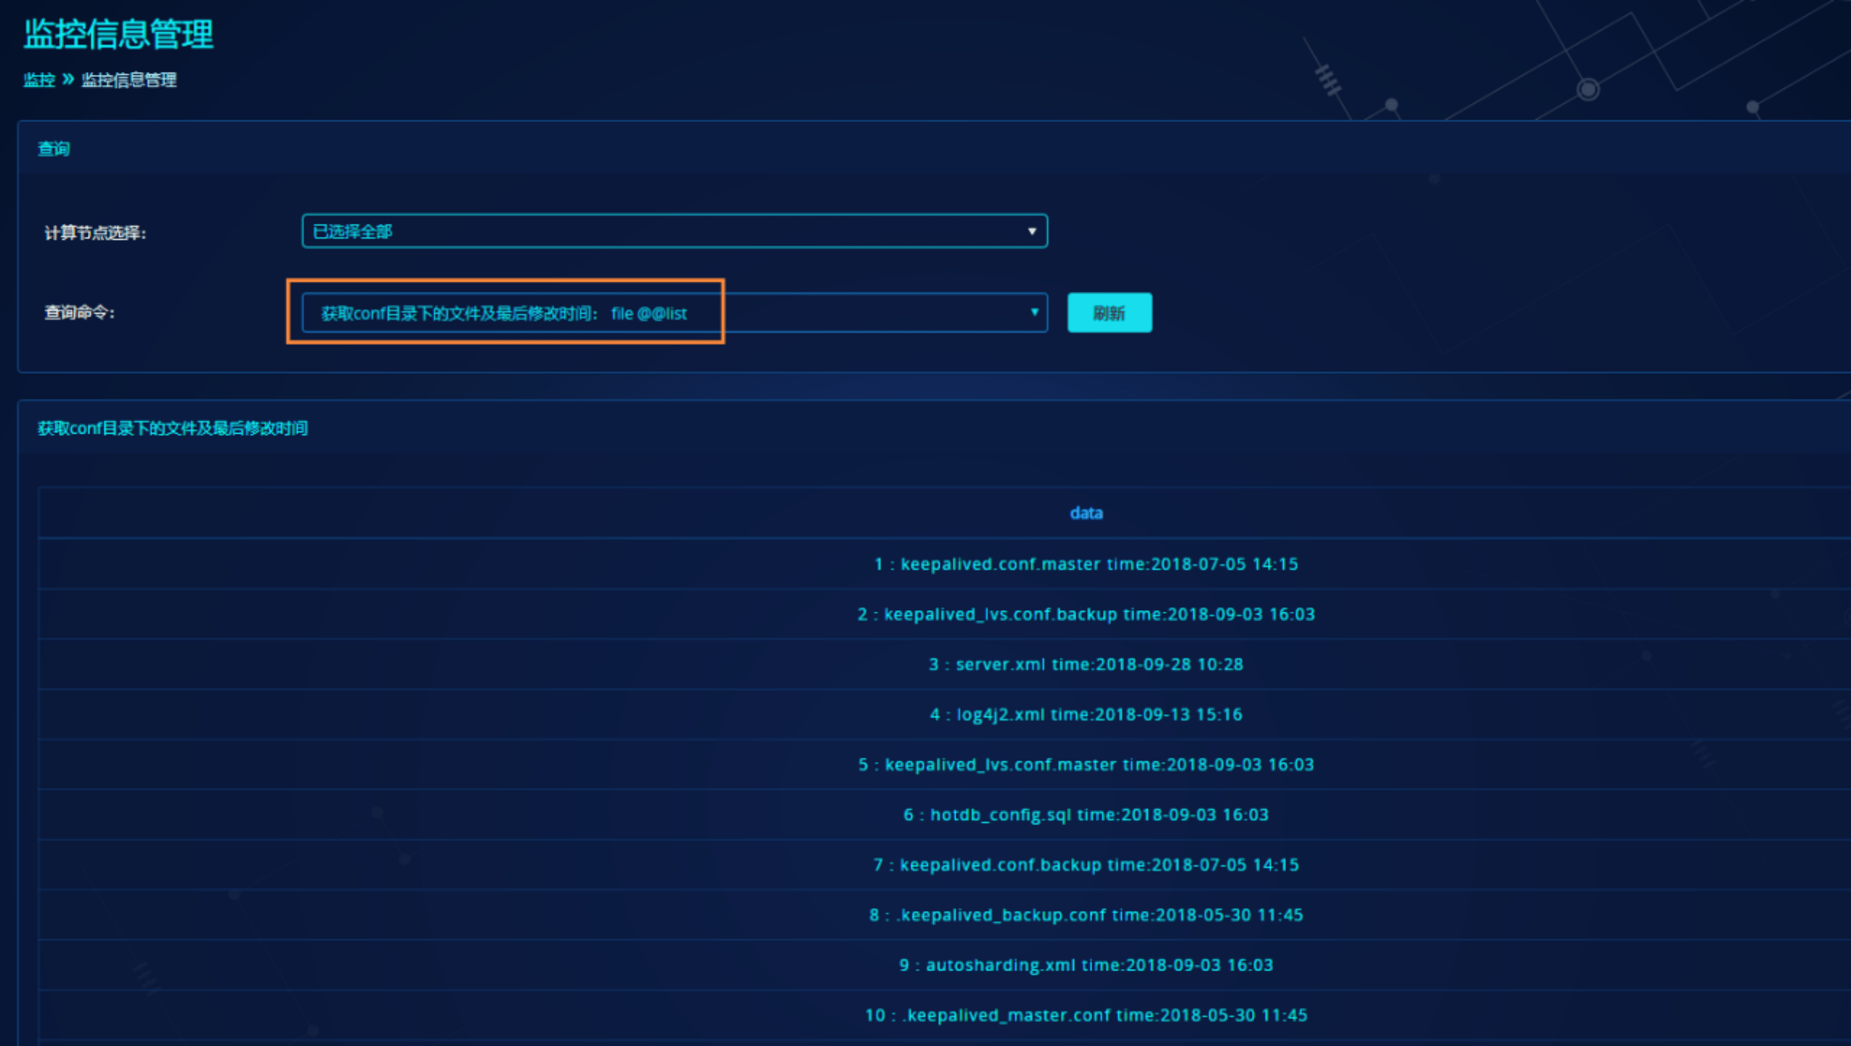Select row 5 keepalived_lvs.conf.master

coord(1086,765)
